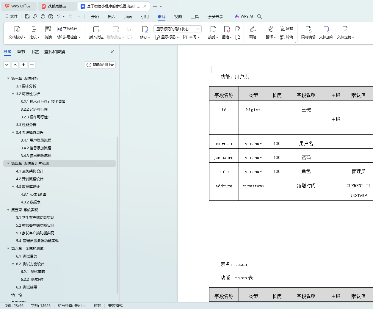373x309 pixels.
Task: Click 页面: 23/66 in status bar
Action: [x=14, y=306]
